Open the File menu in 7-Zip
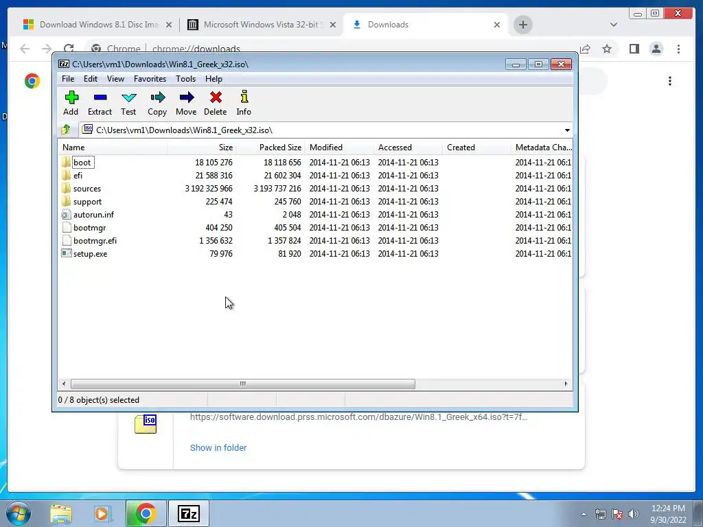This screenshot has width=703, height=527. point(68,79)
